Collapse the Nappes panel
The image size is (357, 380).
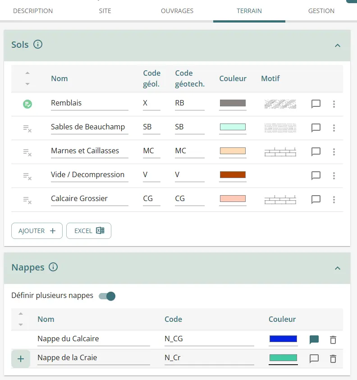coord(337,268)
